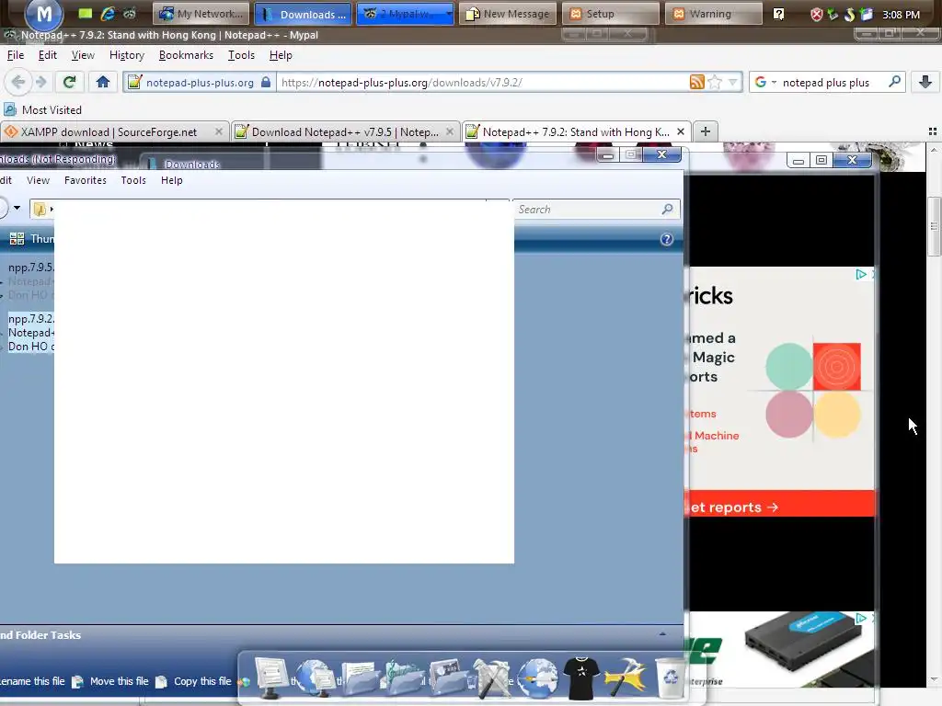Close the XAMPP download tab
The image size is (942, 706).
(x=219, y=131)
